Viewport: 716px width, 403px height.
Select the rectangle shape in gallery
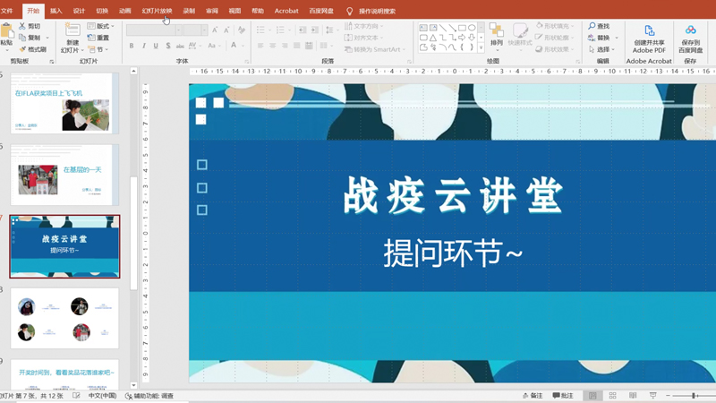pyautogui.click(x=462, y=28)
